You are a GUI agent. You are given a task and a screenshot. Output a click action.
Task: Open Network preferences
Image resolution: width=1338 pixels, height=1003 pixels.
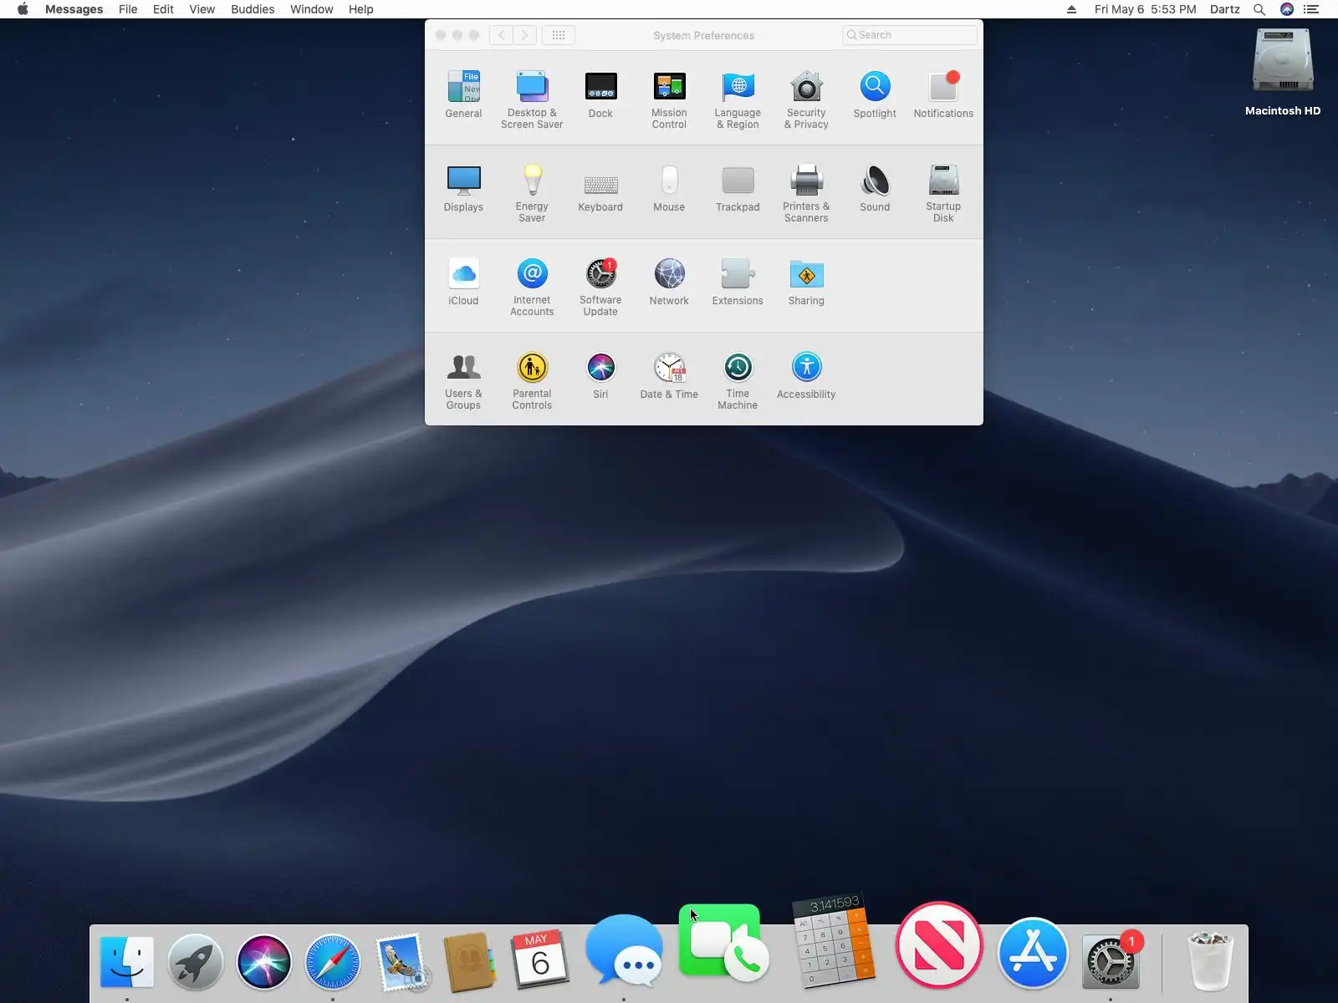(x=669, y=282)
